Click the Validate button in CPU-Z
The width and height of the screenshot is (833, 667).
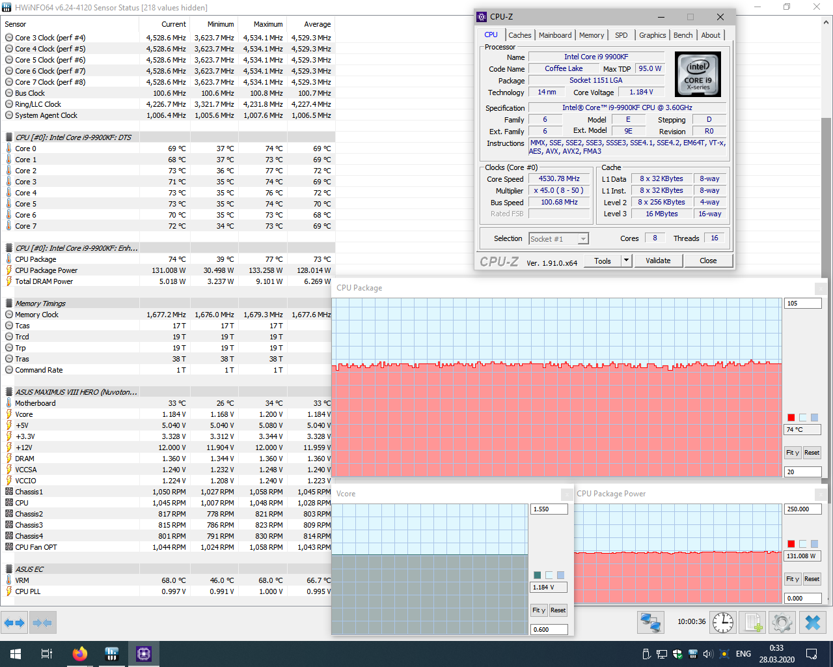[x=658, y=261]
